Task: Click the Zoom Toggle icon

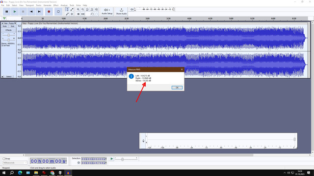Action: pos(97,9)
